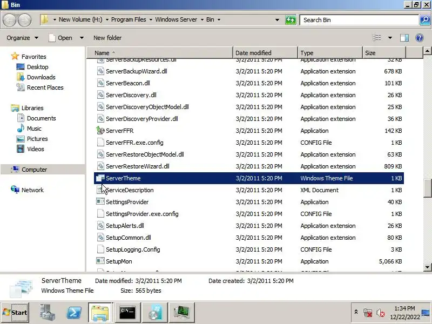Open the Pictures library
Viewport: 432px width, 324px height.
coord(37,139)
